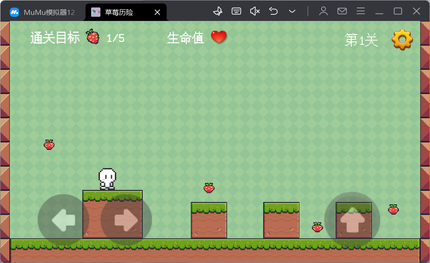
Task: Click the strawberry floating above the character
Action: [49, 145]
